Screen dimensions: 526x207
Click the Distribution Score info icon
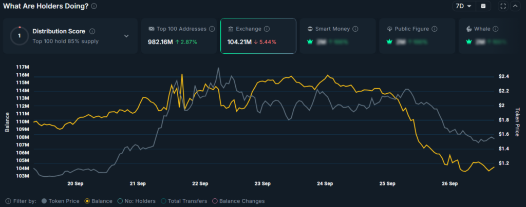pyautogui.click(x=92, y=31)
